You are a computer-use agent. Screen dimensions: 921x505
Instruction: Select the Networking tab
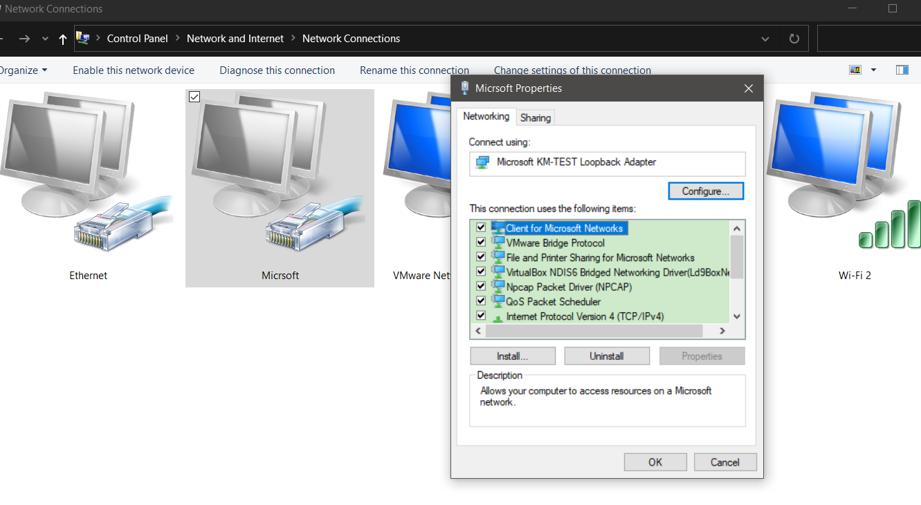486,116
